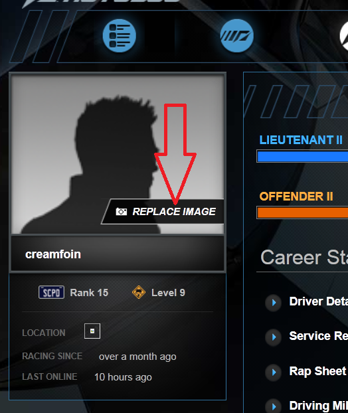Click the orange racer level sign icon
The height and width of the screenshot is (413, 348).
(139, 292)
